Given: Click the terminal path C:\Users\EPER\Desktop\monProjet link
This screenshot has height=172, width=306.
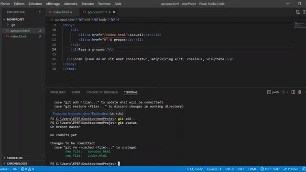Looking at the screenshot, I should pyautogui.click(x=85, y=119).
